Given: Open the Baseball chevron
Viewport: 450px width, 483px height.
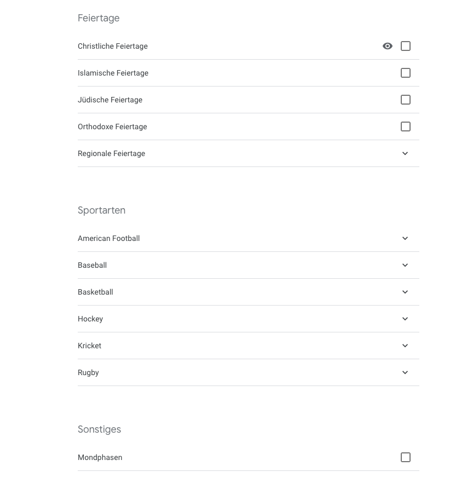Looking at the screenshot, I should [x=405, y=265].
